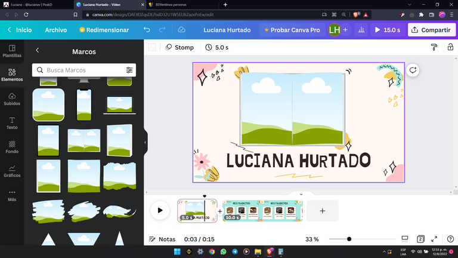Open the Más sidebar option

(12, 195)
